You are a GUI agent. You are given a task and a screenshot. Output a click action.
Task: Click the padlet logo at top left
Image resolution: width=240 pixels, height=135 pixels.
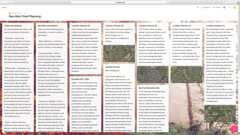point(4,7)
